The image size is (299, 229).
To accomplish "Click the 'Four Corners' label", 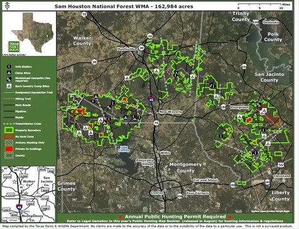I will [x=198, y=193].
